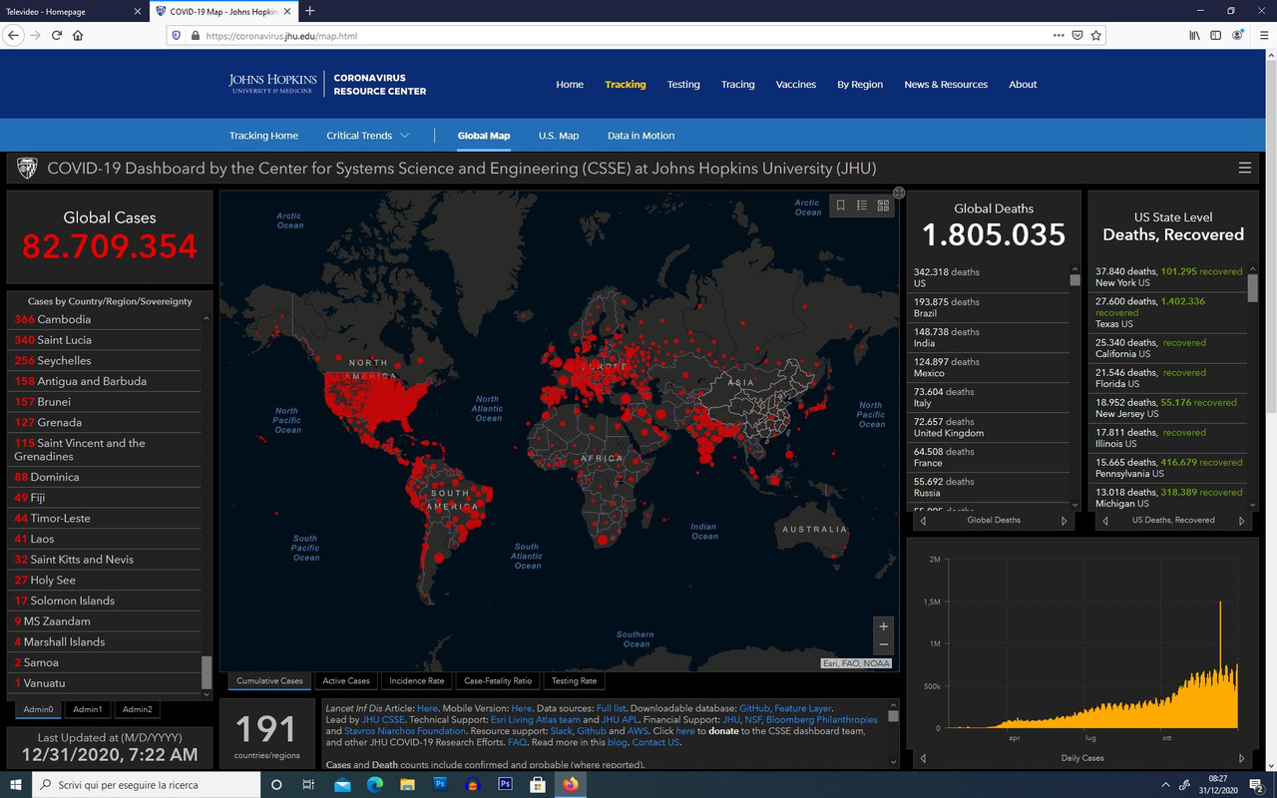The width and height of the screenshot is (1277, 798).
Task: Zoom out on the map with minus
Action: pos(883,645)
